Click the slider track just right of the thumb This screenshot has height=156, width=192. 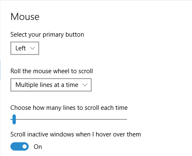pyautogui.click(x=19, y=119)
